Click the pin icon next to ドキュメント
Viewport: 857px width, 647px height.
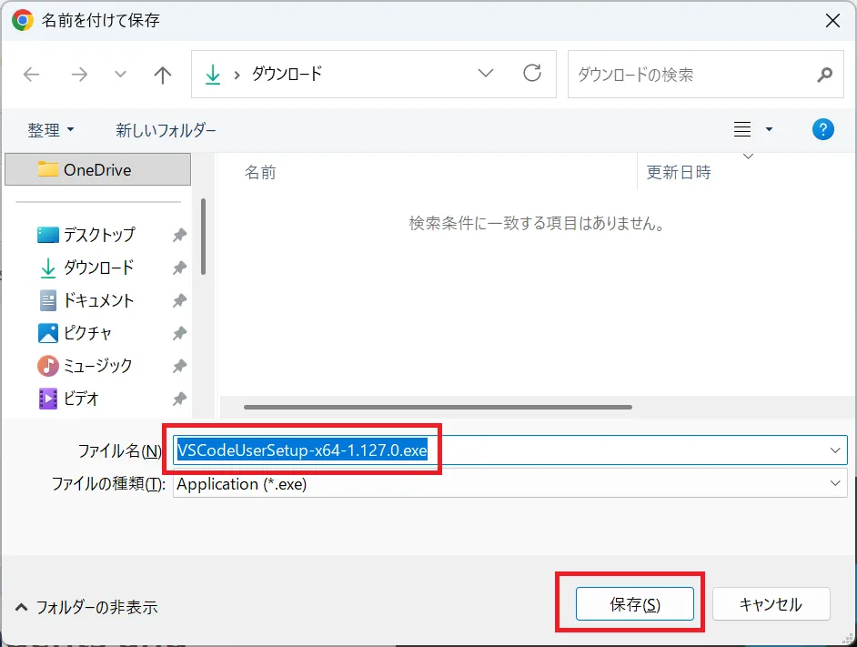click(x=179, y=301)
